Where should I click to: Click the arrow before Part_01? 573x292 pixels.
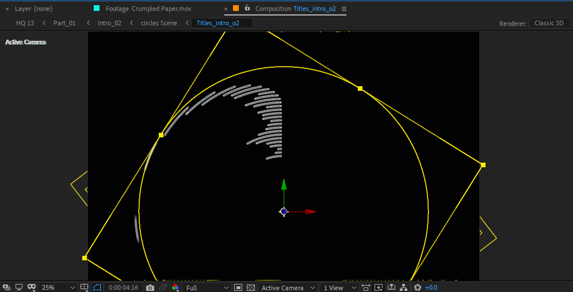[44, 23]
